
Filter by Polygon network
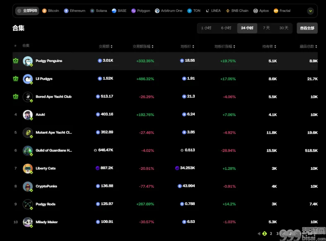point(141,11)
